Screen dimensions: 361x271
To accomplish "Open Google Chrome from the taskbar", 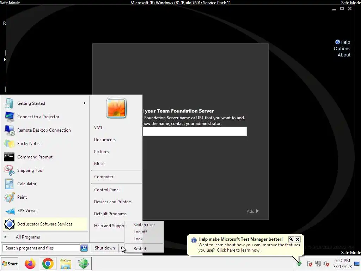I will [x=48, y=264].
